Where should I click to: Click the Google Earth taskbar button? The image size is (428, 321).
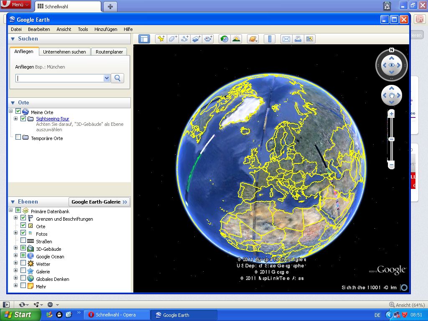pyautogui.click(x=184, y=315)
